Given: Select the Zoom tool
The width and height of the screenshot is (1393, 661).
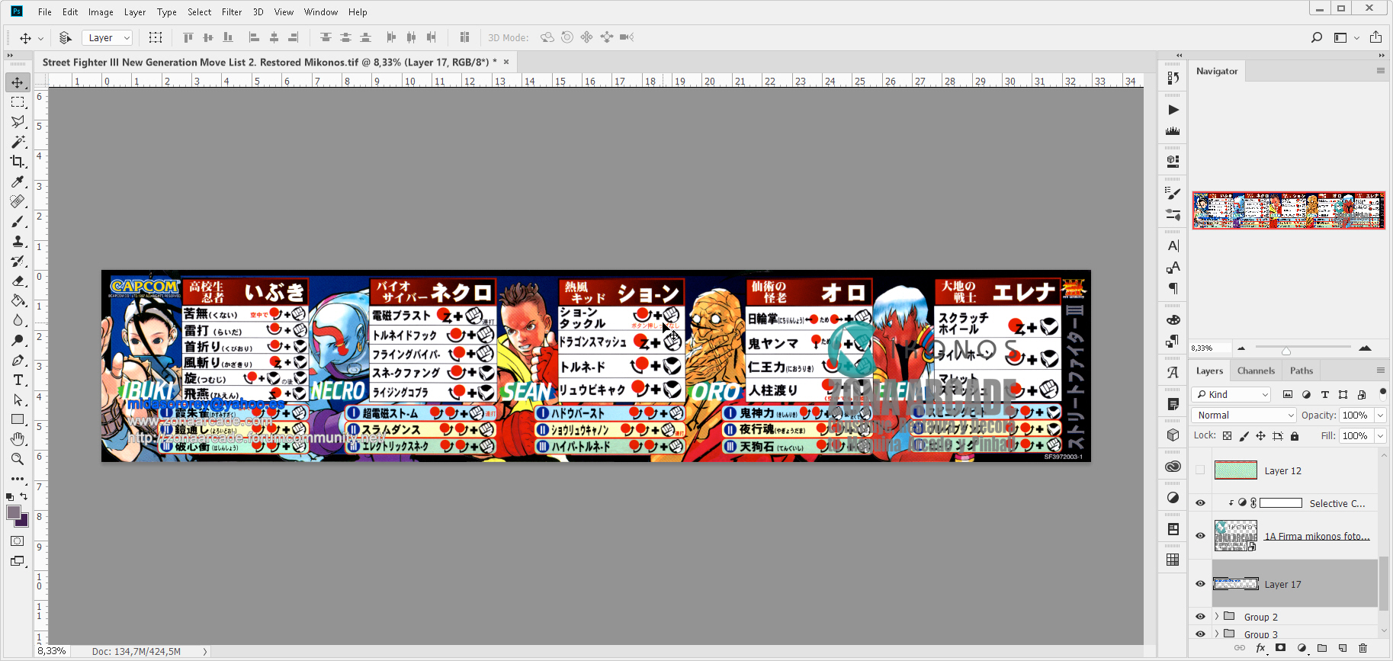Looking at the screenshot, I should click(x=18, y=459).
